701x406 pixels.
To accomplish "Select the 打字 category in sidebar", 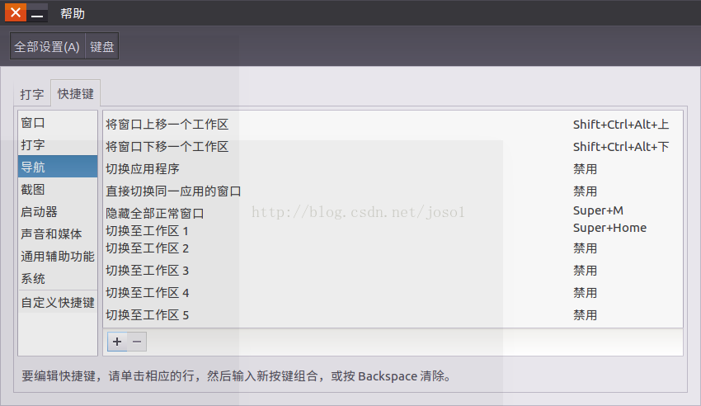I will 58,145.
